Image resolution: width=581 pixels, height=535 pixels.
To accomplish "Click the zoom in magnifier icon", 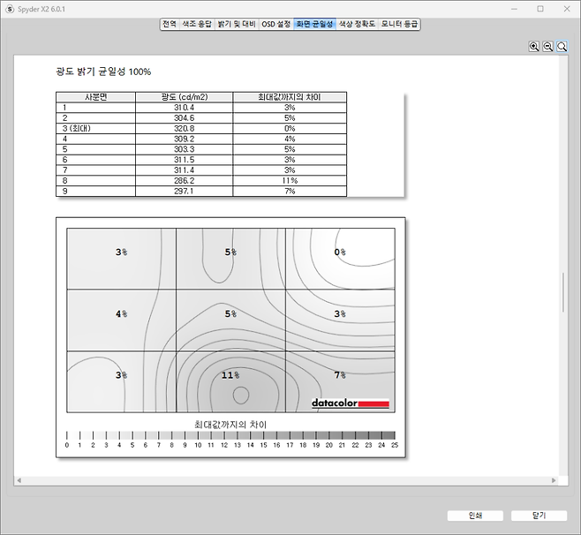I will (x=534, y=47).
